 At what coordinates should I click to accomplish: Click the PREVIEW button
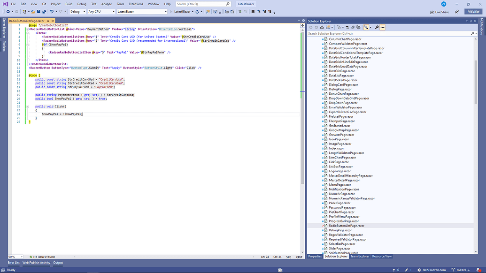click(x=473, y=11)
